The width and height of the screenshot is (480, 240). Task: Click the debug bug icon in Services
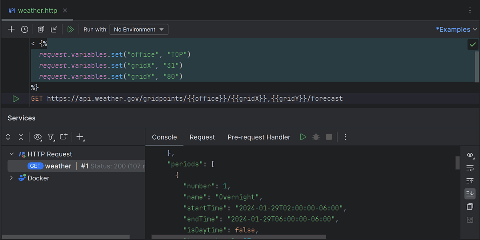click(316, 137)
